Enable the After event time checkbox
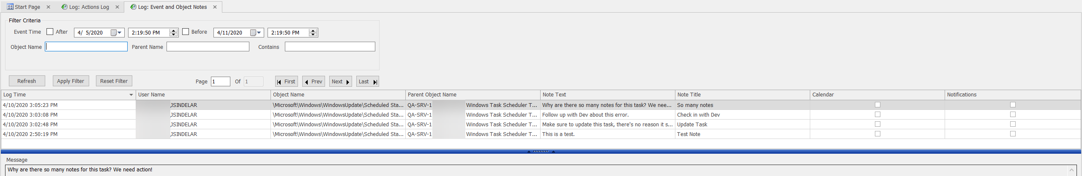 coord(50,32)
